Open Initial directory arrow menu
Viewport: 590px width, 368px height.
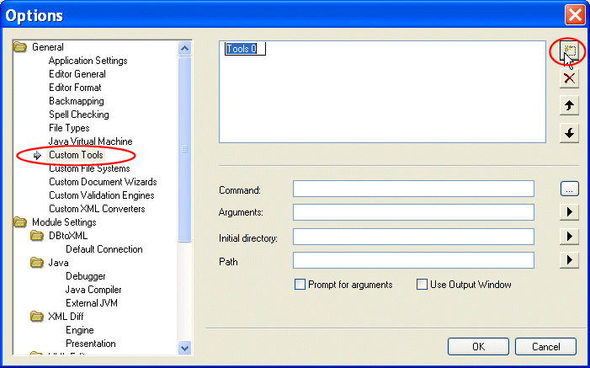point(570,237)
